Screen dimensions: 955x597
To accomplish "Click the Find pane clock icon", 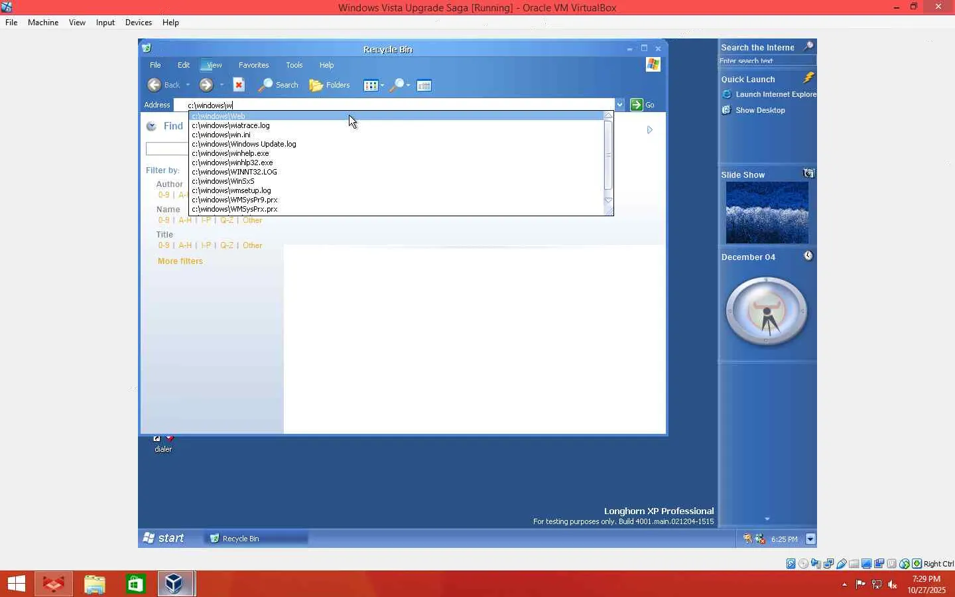I will (x=151, y=126).
